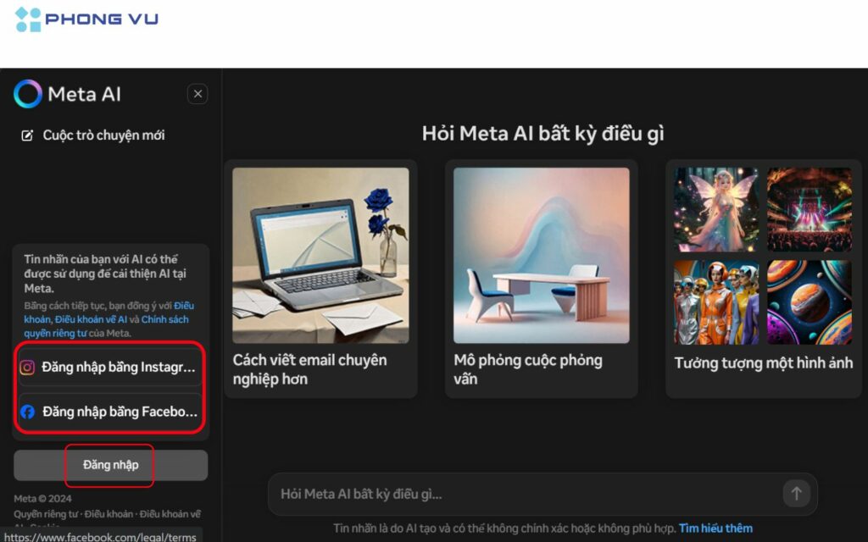This screenshot has height=542, width=868.
Task: Click the "Tìm hiểu thêm" link
Action: coord(715,528)
